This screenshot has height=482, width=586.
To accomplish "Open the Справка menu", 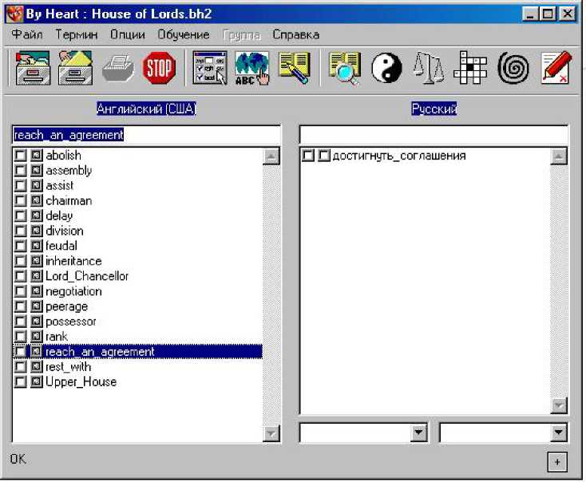I will tap(296, 35).
